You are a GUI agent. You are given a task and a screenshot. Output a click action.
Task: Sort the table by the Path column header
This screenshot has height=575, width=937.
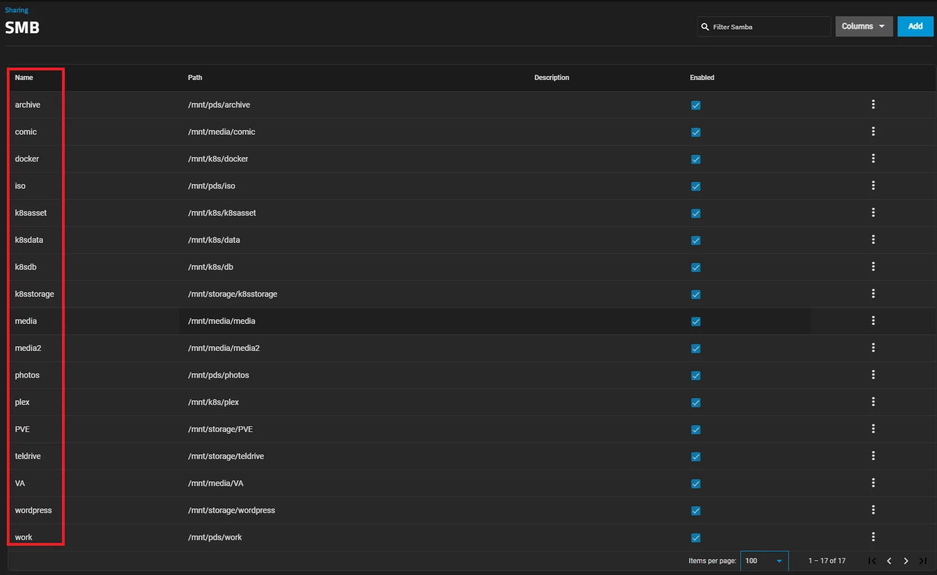pos(195,78)
